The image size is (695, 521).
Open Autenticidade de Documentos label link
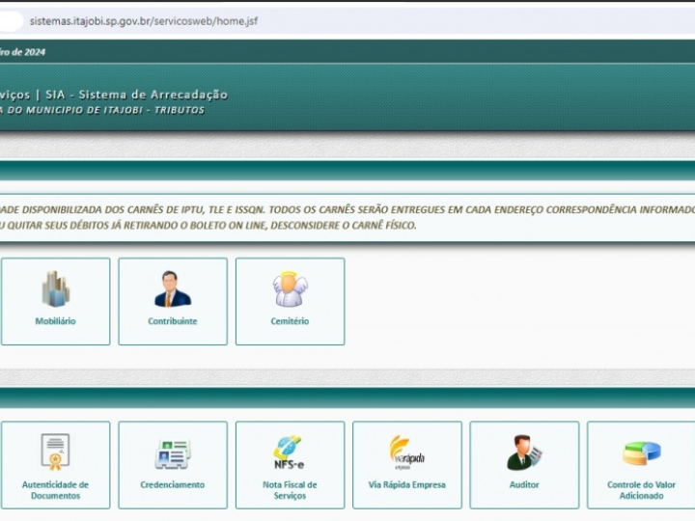coord(55,490)
